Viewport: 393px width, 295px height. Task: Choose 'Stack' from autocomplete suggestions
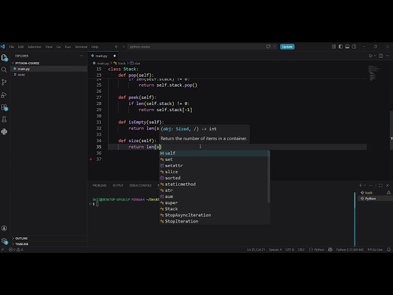[x=214, y=209]
